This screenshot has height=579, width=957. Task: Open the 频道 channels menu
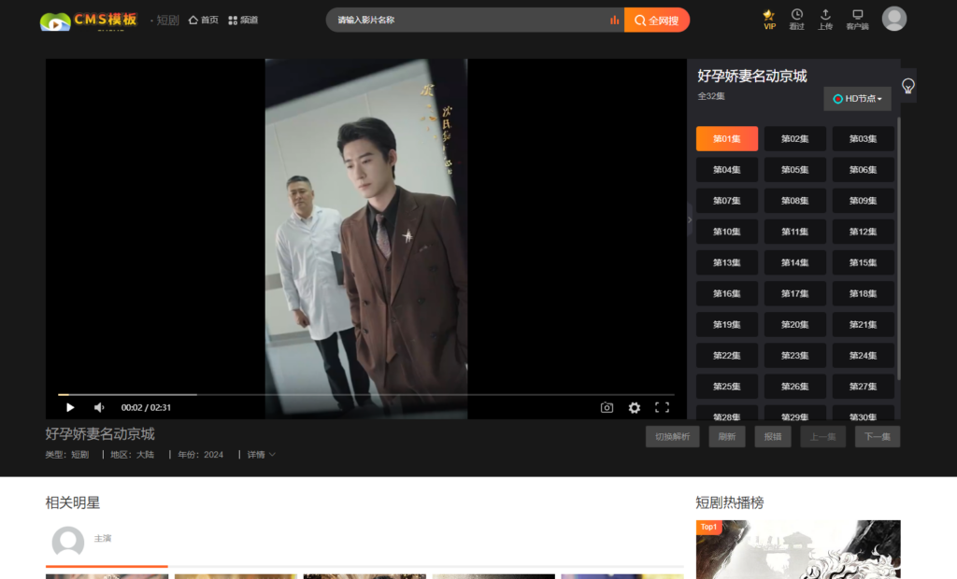(243, 21)
